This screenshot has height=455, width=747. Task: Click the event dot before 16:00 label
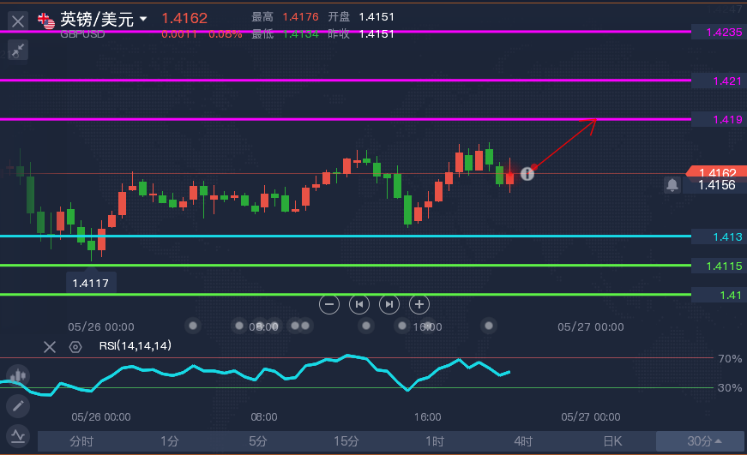click(x=402, y=326)
